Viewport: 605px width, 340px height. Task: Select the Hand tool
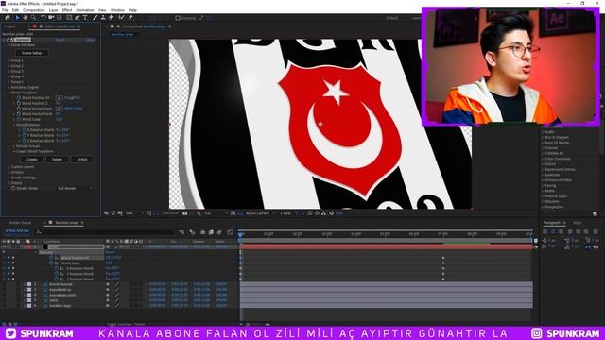click(x=26, y=18)
